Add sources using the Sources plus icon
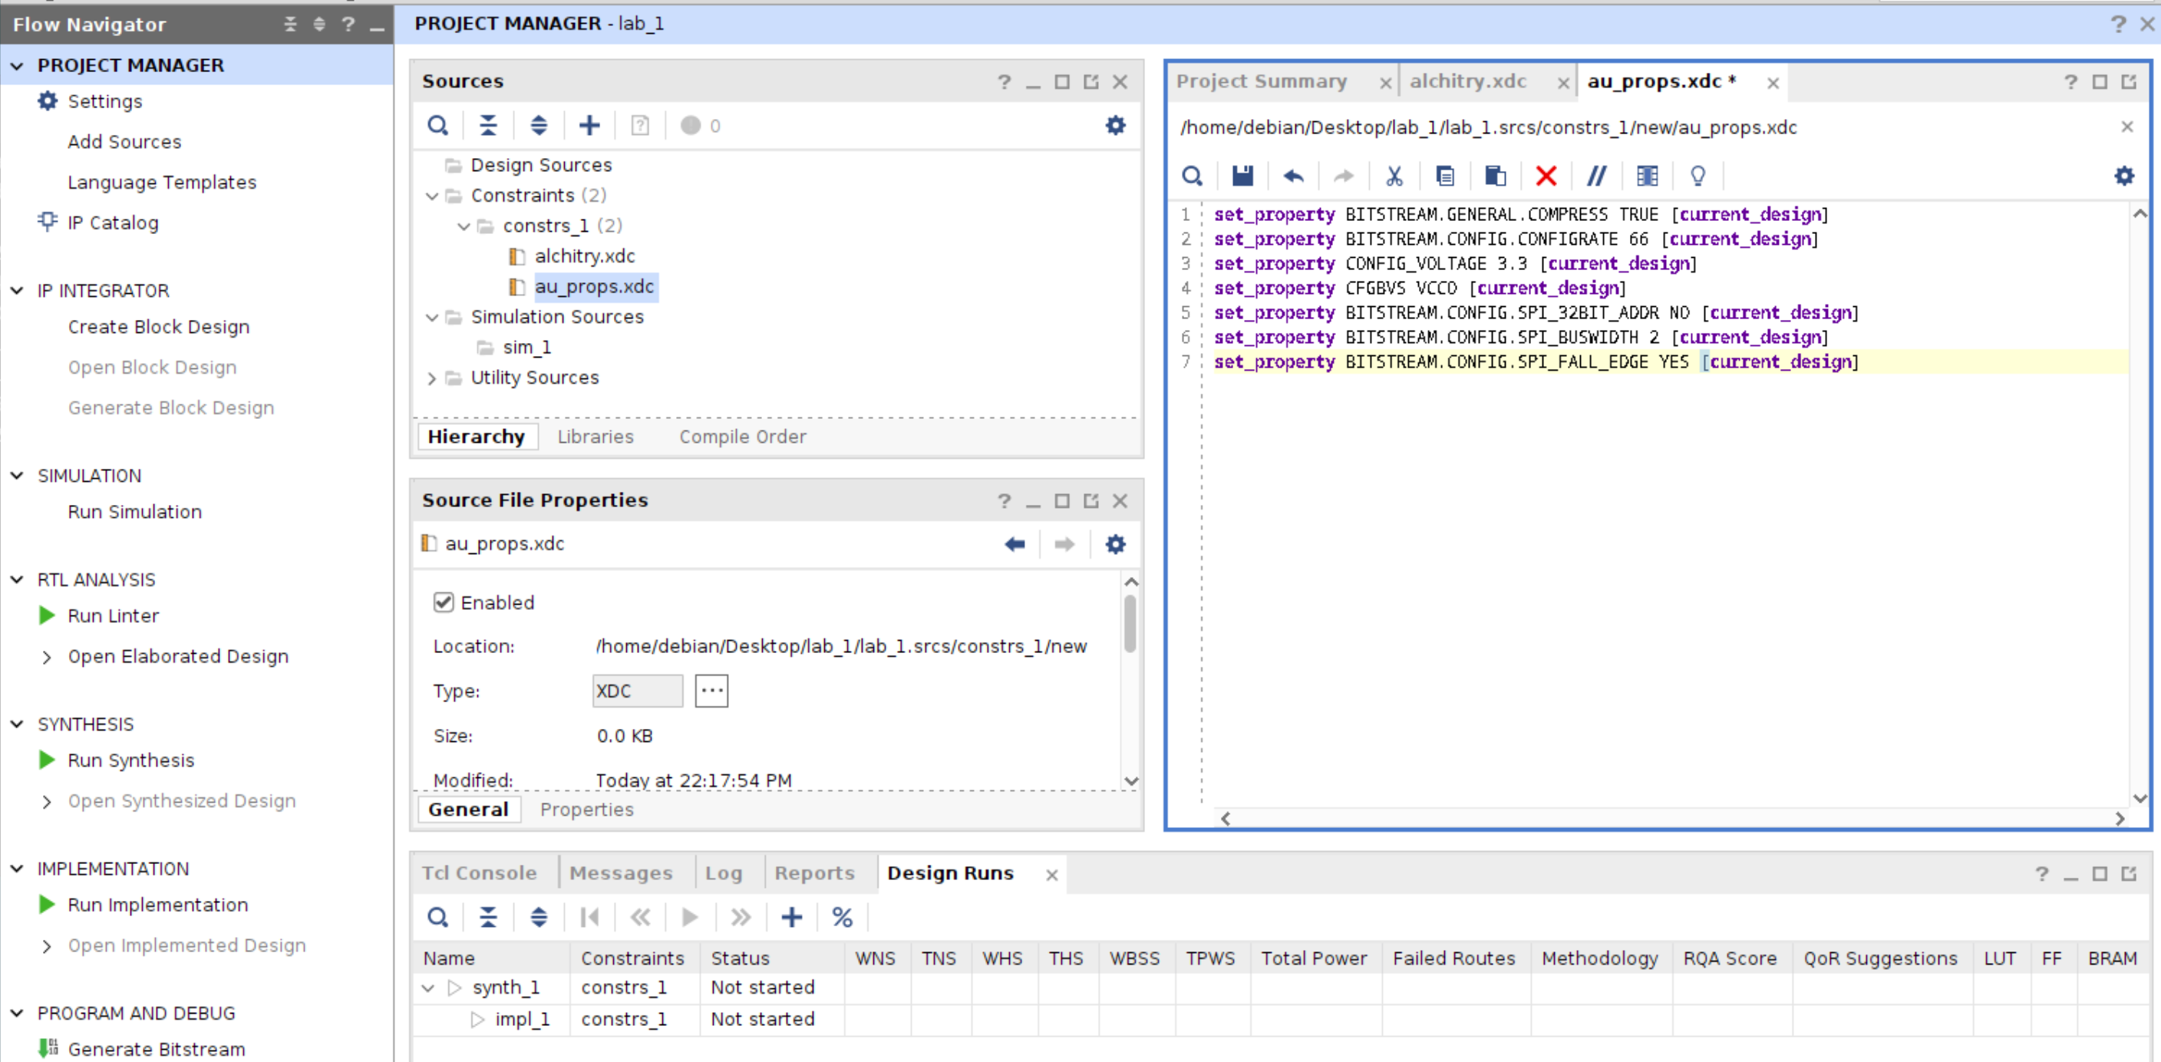 point(589,125)
